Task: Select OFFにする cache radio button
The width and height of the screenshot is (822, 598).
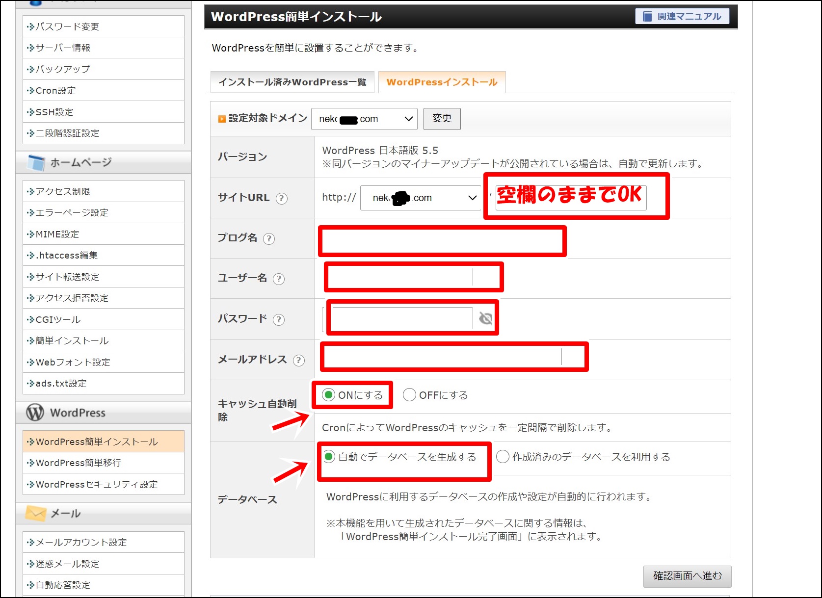Action: click(409, 395)
